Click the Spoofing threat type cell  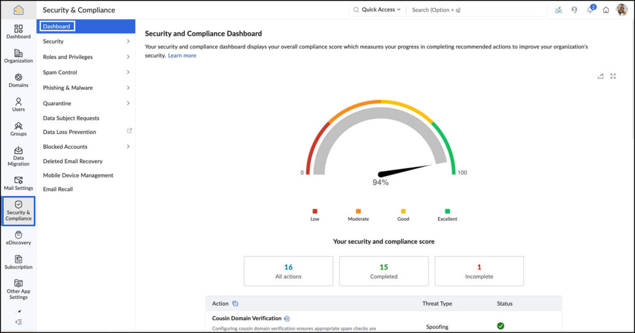[x=437, y=327]
